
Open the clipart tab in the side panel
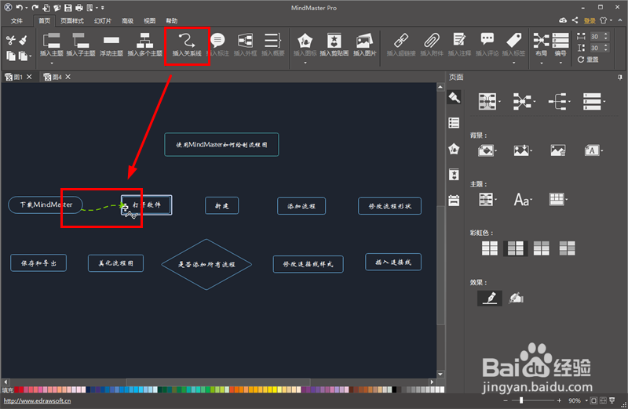click(454, 174)
